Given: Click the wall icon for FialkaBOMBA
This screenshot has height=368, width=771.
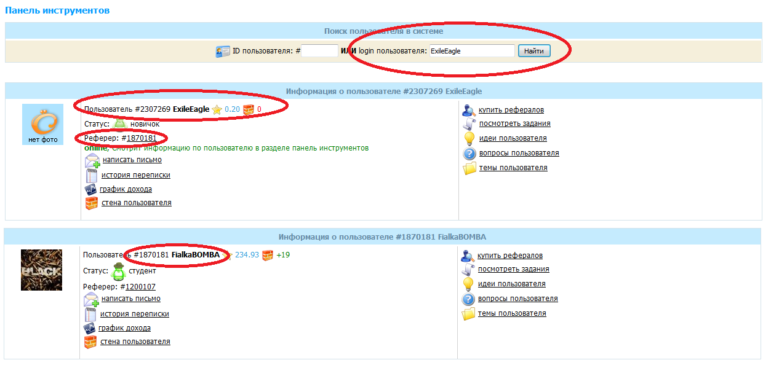Looking at the screenshot, I should (x=90, y=342).
